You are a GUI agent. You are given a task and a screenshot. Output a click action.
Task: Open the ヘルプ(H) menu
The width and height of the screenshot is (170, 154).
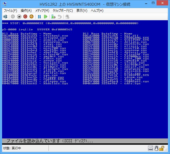[97, 11]
